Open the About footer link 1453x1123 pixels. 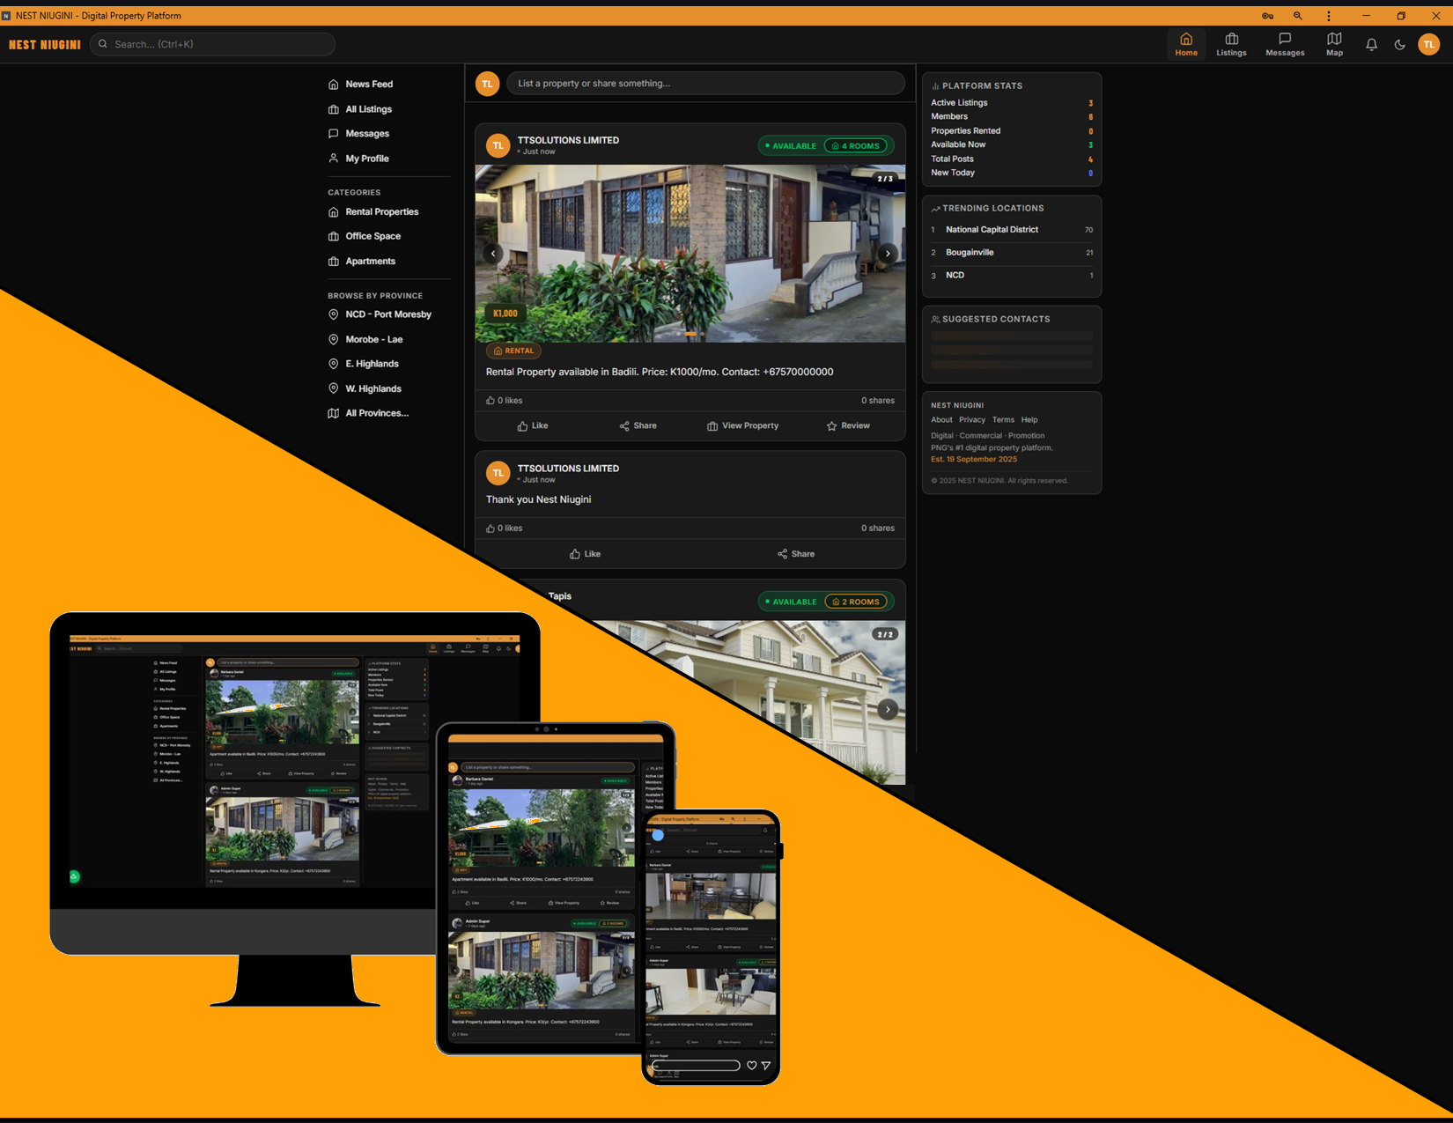tap(941, 420)
